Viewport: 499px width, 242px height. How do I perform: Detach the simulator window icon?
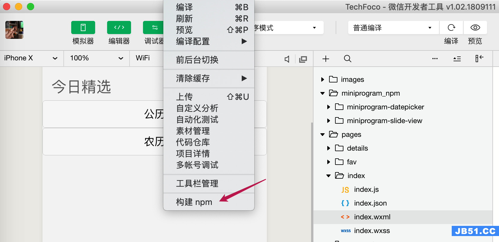click(303, 59)
